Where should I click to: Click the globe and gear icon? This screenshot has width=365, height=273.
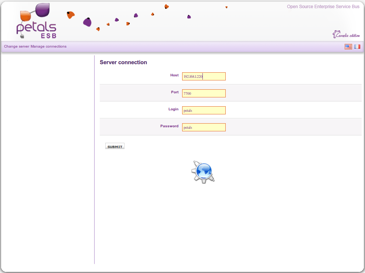pyautogui.click(x=203, y=172)
